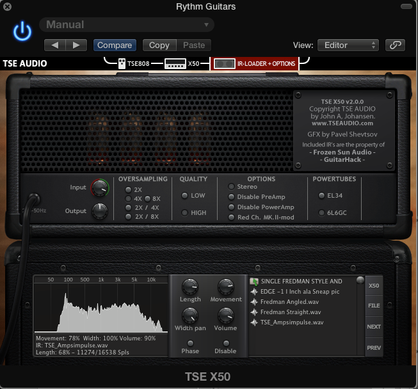
Task: Click waveform icon beside Fredman Angled.wav
Action: click(x=254, y=302)
